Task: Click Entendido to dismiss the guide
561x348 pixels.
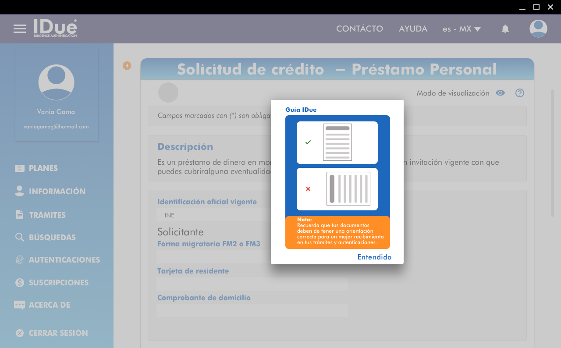Action: [374, 257]
